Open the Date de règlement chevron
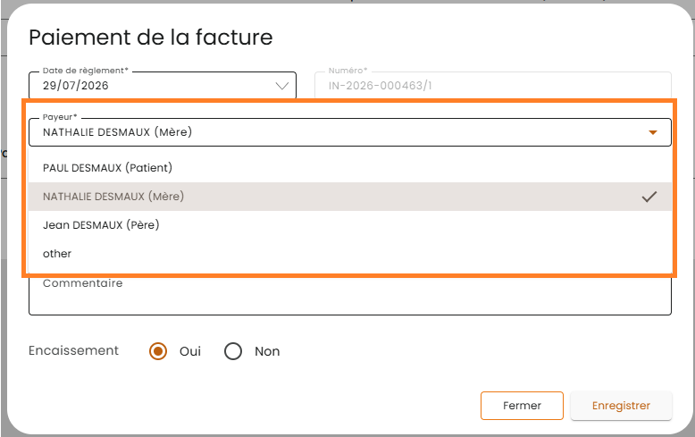 (x=282, y=86)
